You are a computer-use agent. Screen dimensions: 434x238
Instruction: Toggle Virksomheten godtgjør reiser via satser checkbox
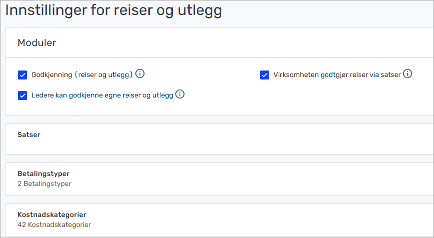265,75
